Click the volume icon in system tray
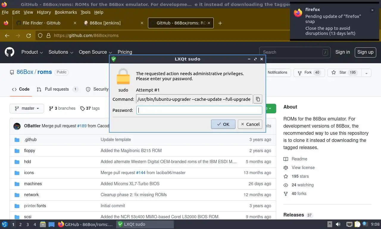This screenshot has height=229, width=381. point(338,224)
